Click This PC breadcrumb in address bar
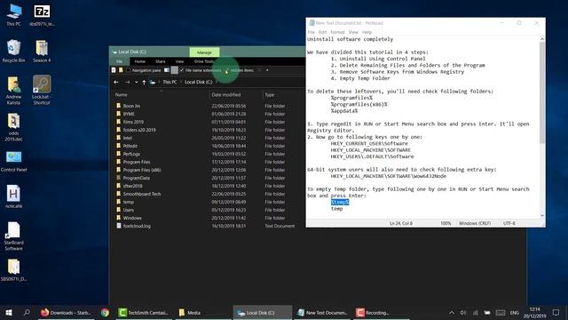The width and height of the screenshot is (568, 320). tap(170, 82)
